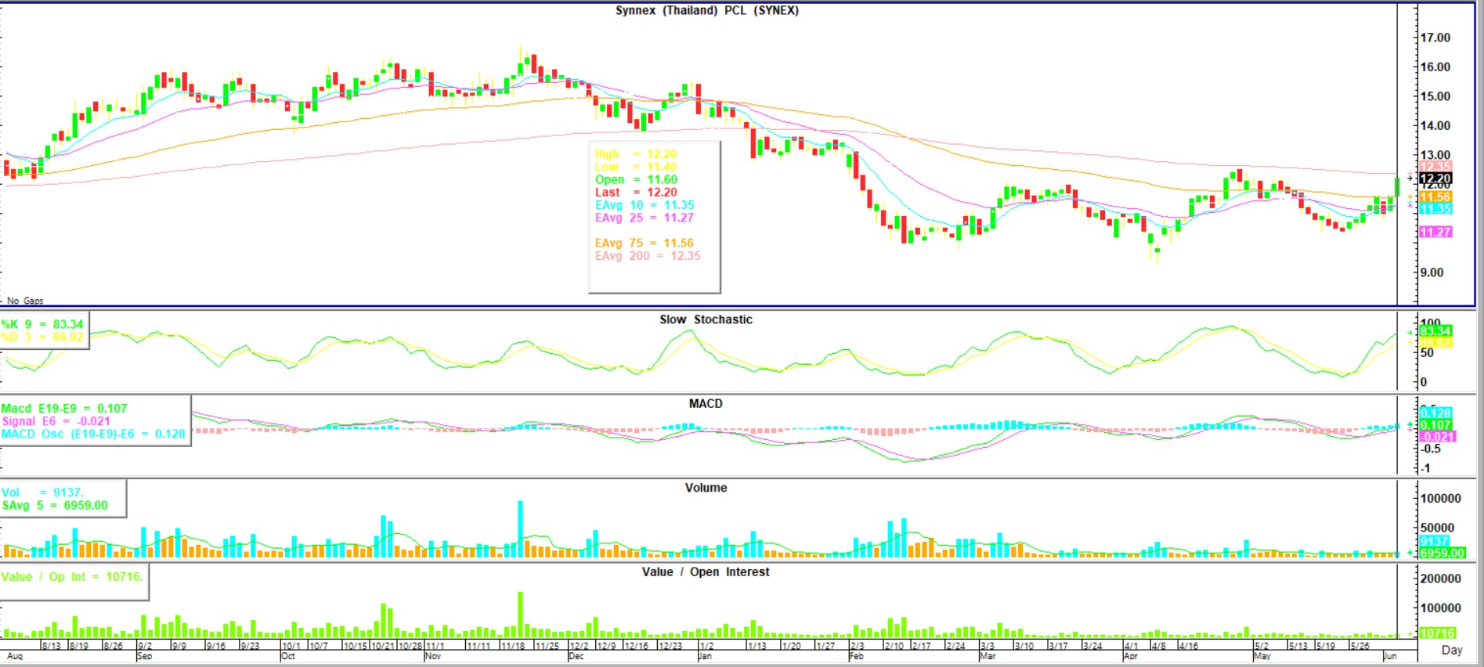Select the Open = 11.60 legend line
Image resolution: width=1484 pixels, height=667 pixels.
tap(635, 179)
